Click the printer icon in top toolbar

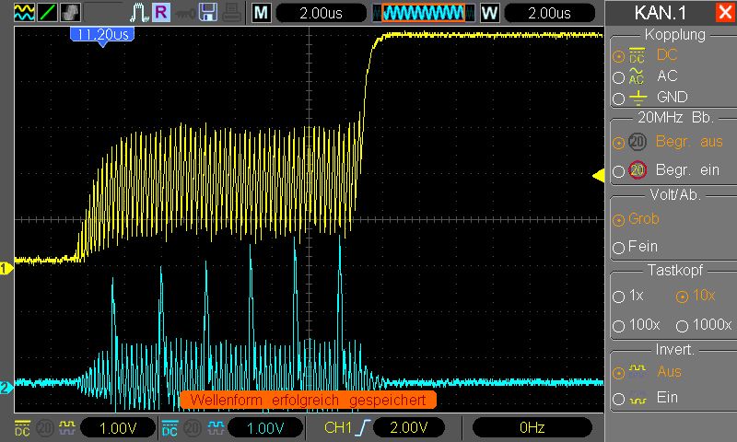pos(230,13)
